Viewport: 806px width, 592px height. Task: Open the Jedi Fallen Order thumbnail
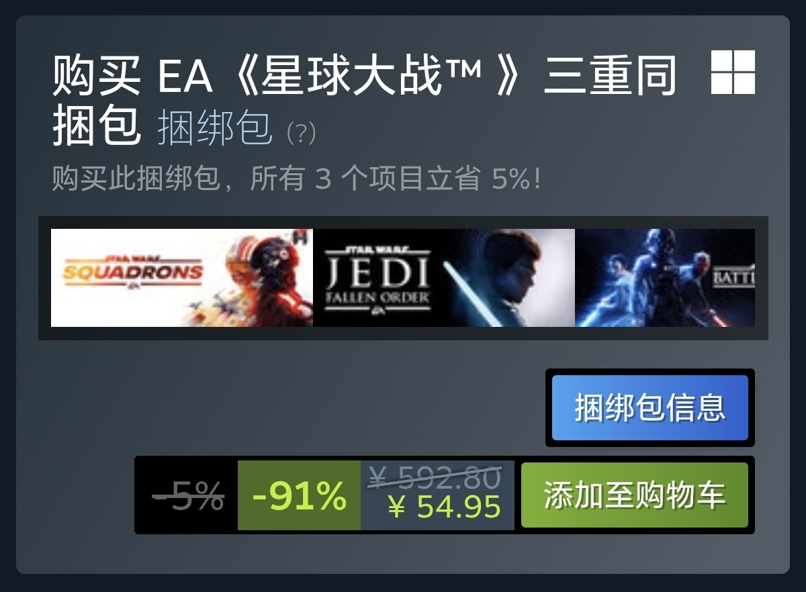[x=444, y=278]
